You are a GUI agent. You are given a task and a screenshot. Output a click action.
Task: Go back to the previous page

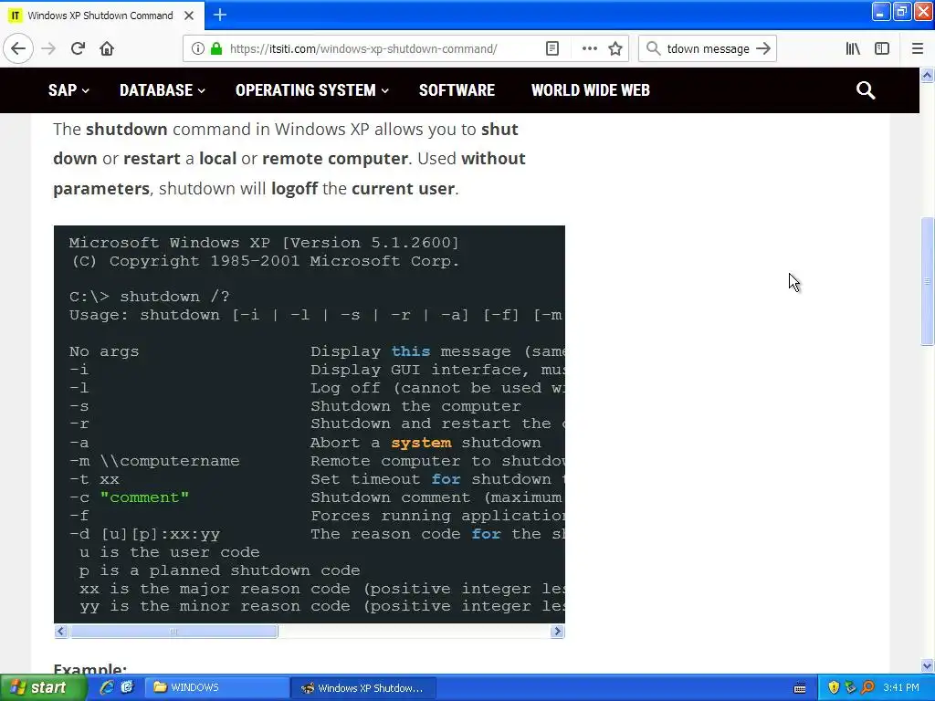coord(18,48)
